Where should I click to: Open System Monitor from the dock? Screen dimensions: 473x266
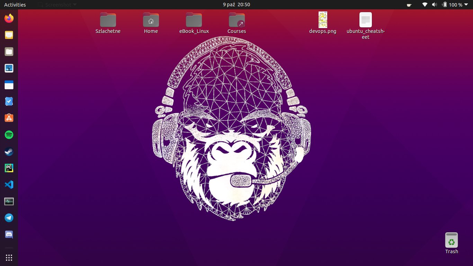pyautogui.click(x=9, y=201)
